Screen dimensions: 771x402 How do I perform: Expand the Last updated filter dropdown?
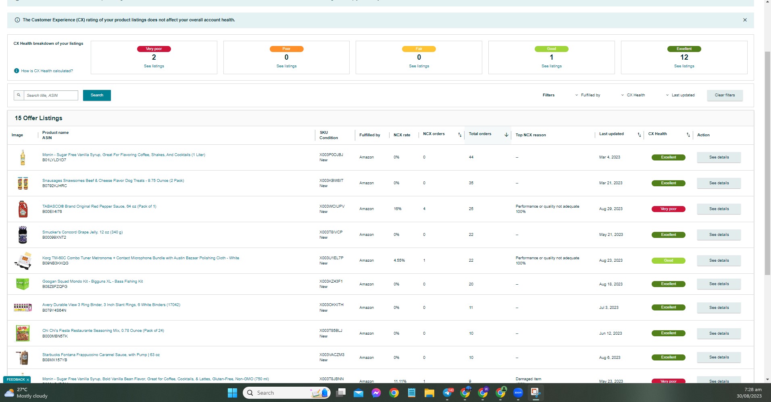(x=680, y=95)
